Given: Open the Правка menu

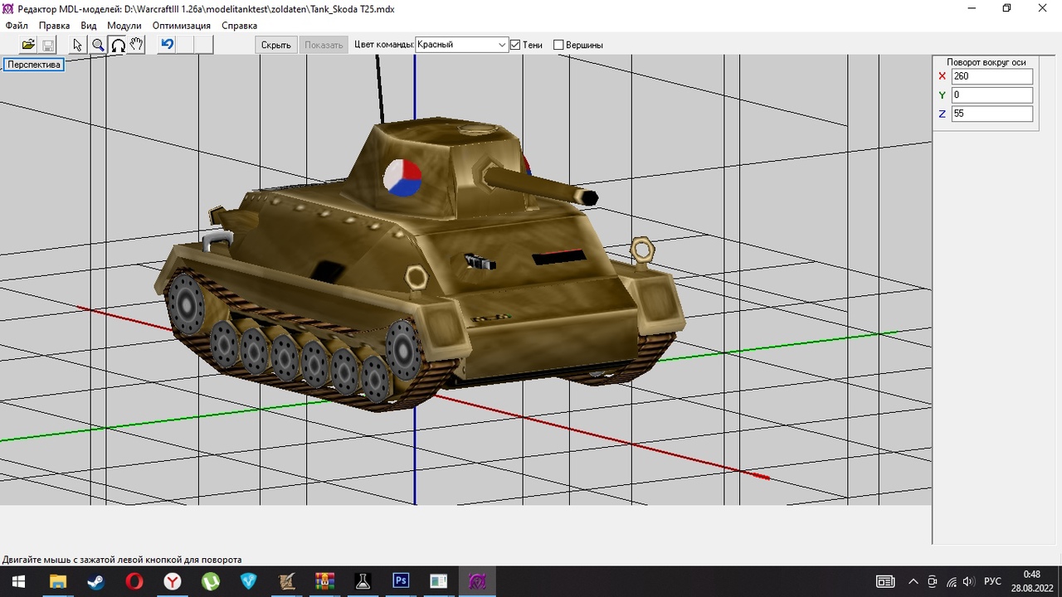Looking at the screenshot, I should 55,26.
